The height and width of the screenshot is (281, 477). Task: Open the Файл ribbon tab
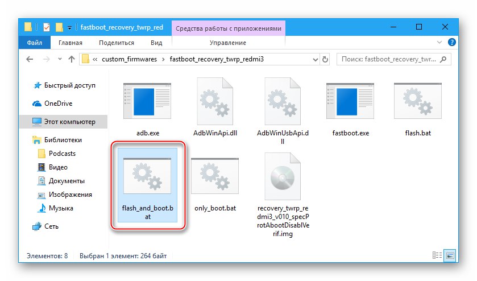(34, 43)
